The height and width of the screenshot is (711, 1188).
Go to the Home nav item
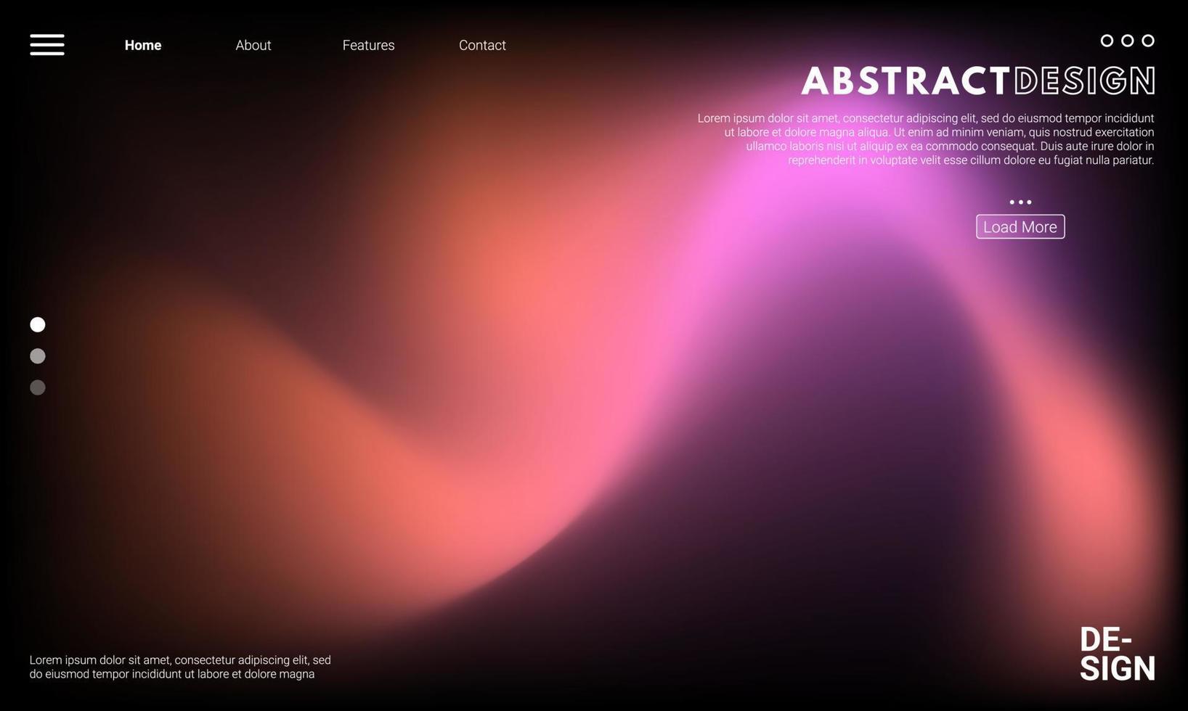[143, 45]
